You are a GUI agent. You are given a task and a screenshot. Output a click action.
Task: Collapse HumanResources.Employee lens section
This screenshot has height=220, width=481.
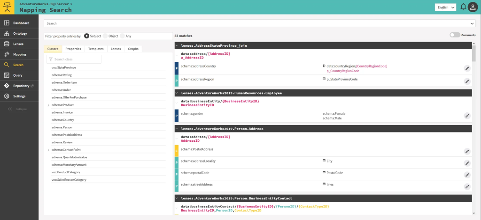click(x=177, y=93)
